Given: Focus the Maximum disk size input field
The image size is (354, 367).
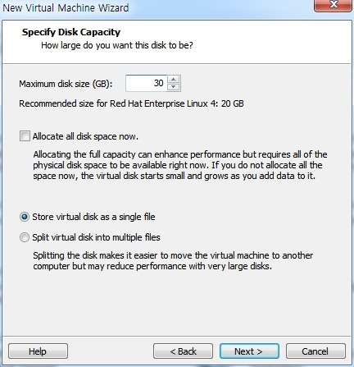Looking at the screenshot, I should [x=147, y=83].
